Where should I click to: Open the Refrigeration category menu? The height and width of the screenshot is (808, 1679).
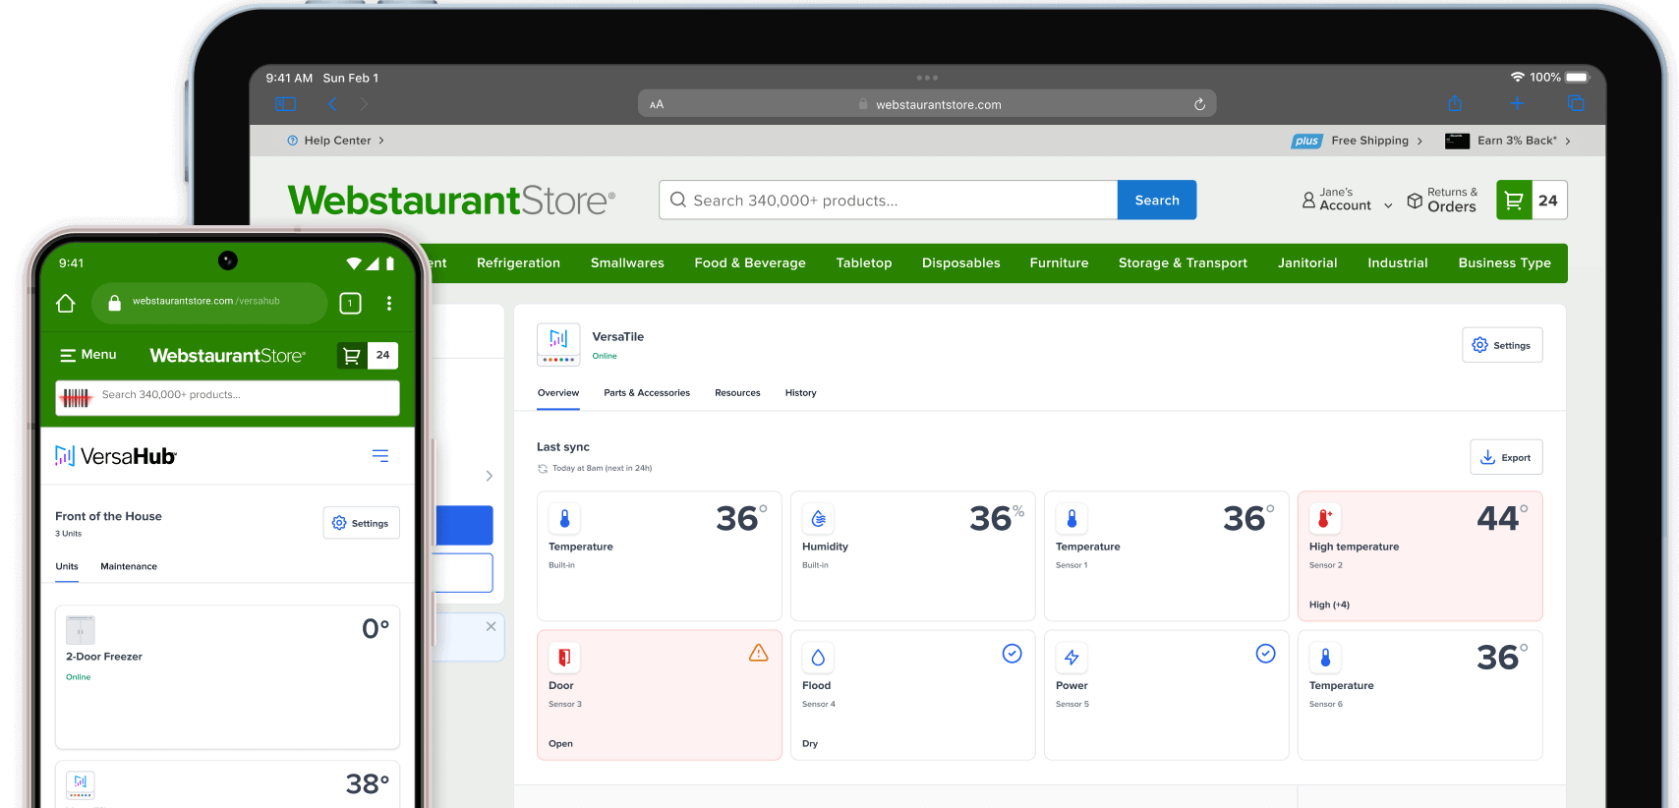click(518, 263)
